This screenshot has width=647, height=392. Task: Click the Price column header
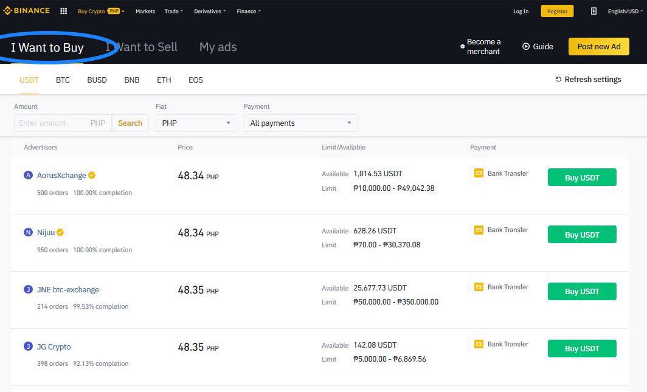tap(185, 147)
